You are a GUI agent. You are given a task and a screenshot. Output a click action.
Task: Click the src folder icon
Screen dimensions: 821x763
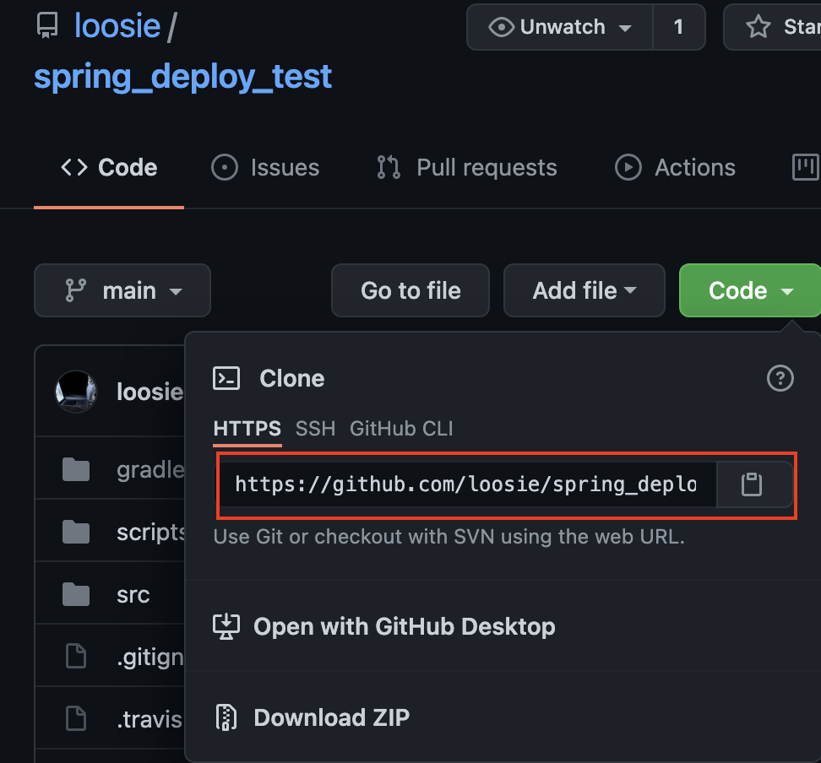click(x=76, y=594)
